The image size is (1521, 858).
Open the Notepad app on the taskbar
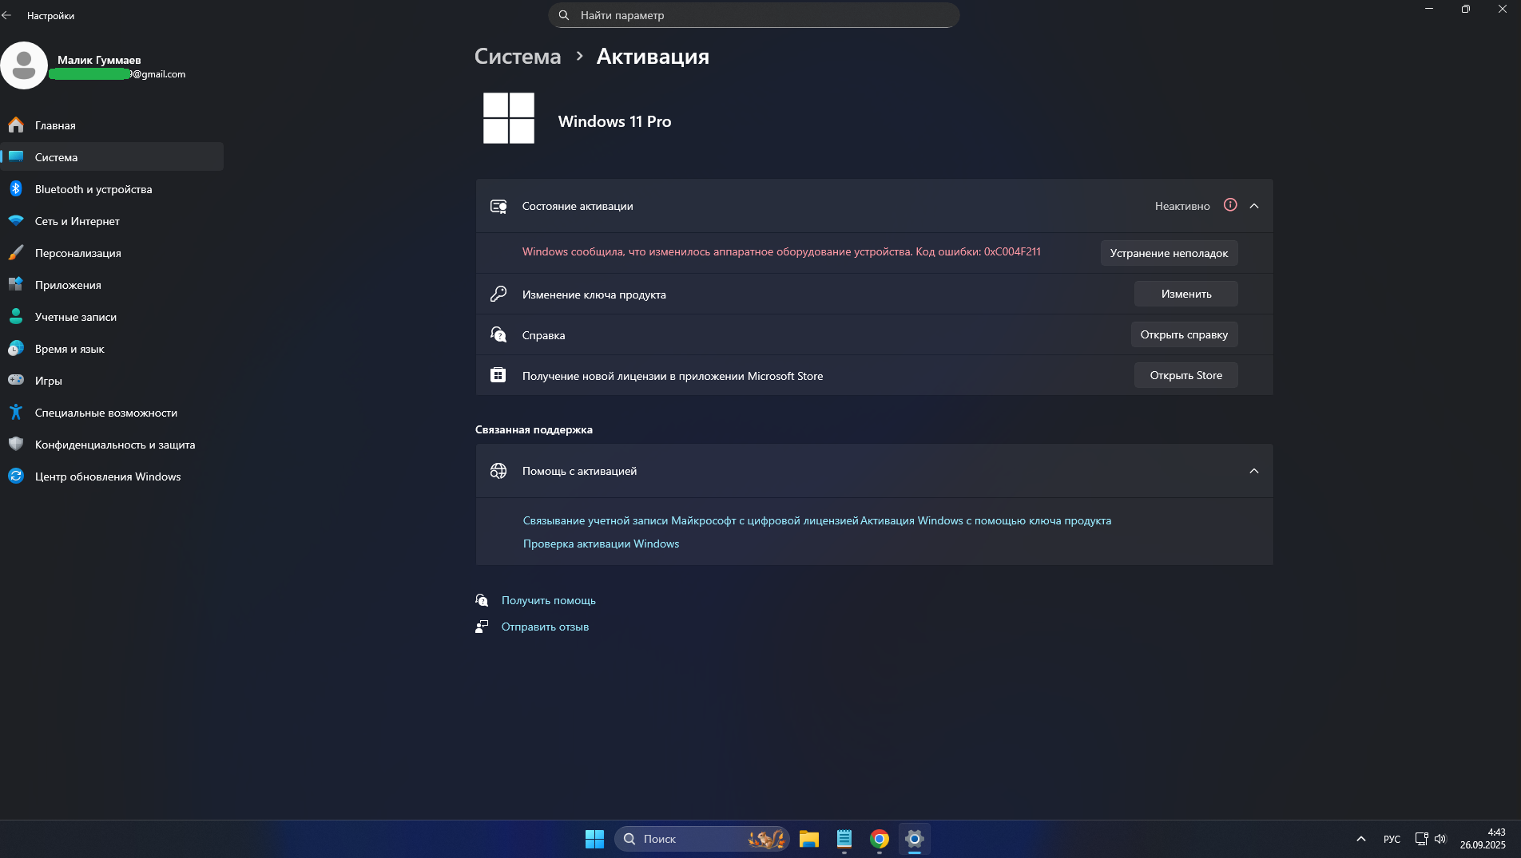pos(844,839)
